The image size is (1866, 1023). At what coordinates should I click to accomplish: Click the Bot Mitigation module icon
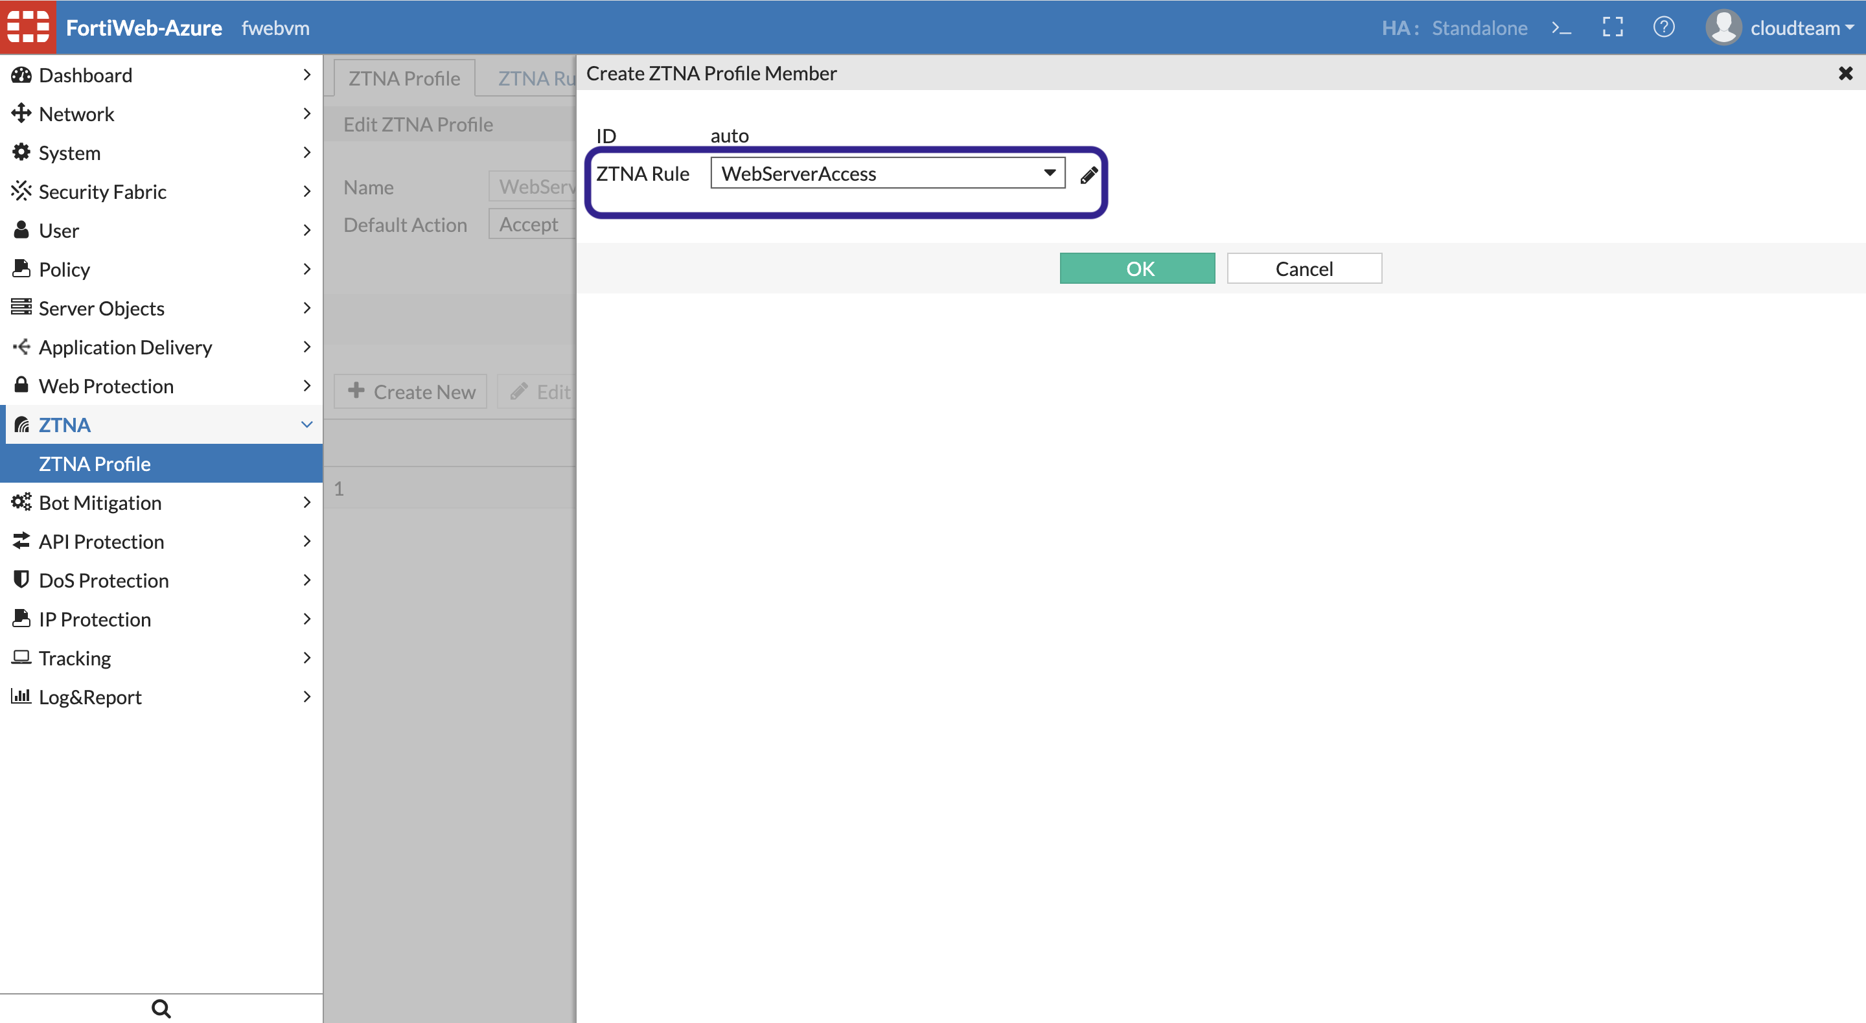[x=19, y=501]
